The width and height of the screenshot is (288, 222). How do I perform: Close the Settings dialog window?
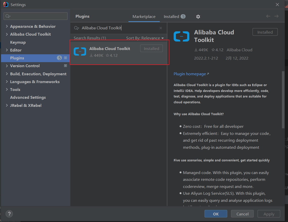277,5
